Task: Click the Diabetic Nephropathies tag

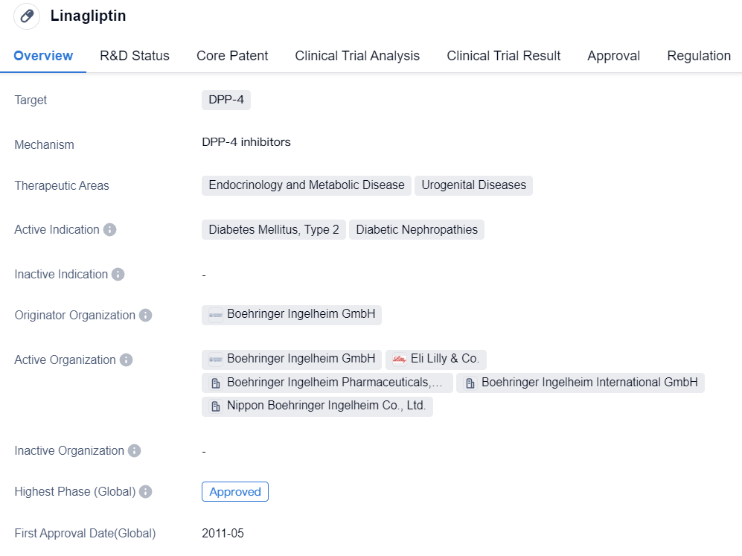Action: [416, 229]
